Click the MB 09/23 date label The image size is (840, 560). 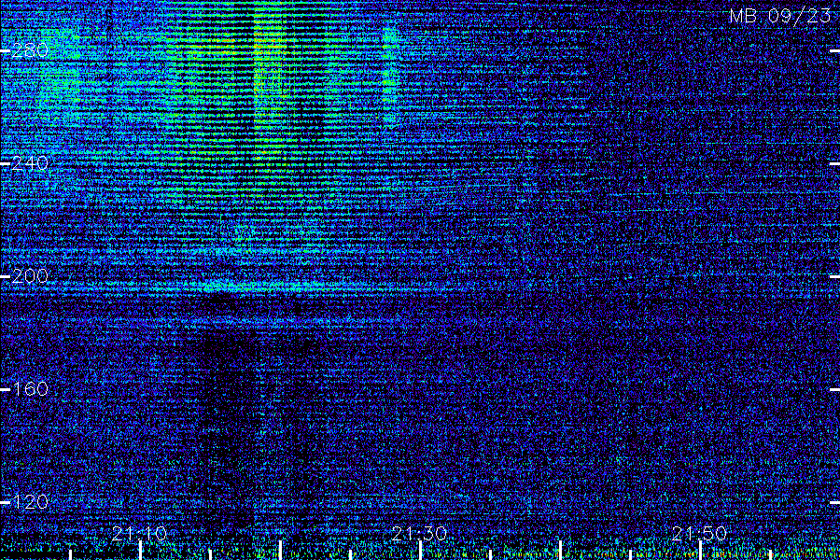click(780, 16)
